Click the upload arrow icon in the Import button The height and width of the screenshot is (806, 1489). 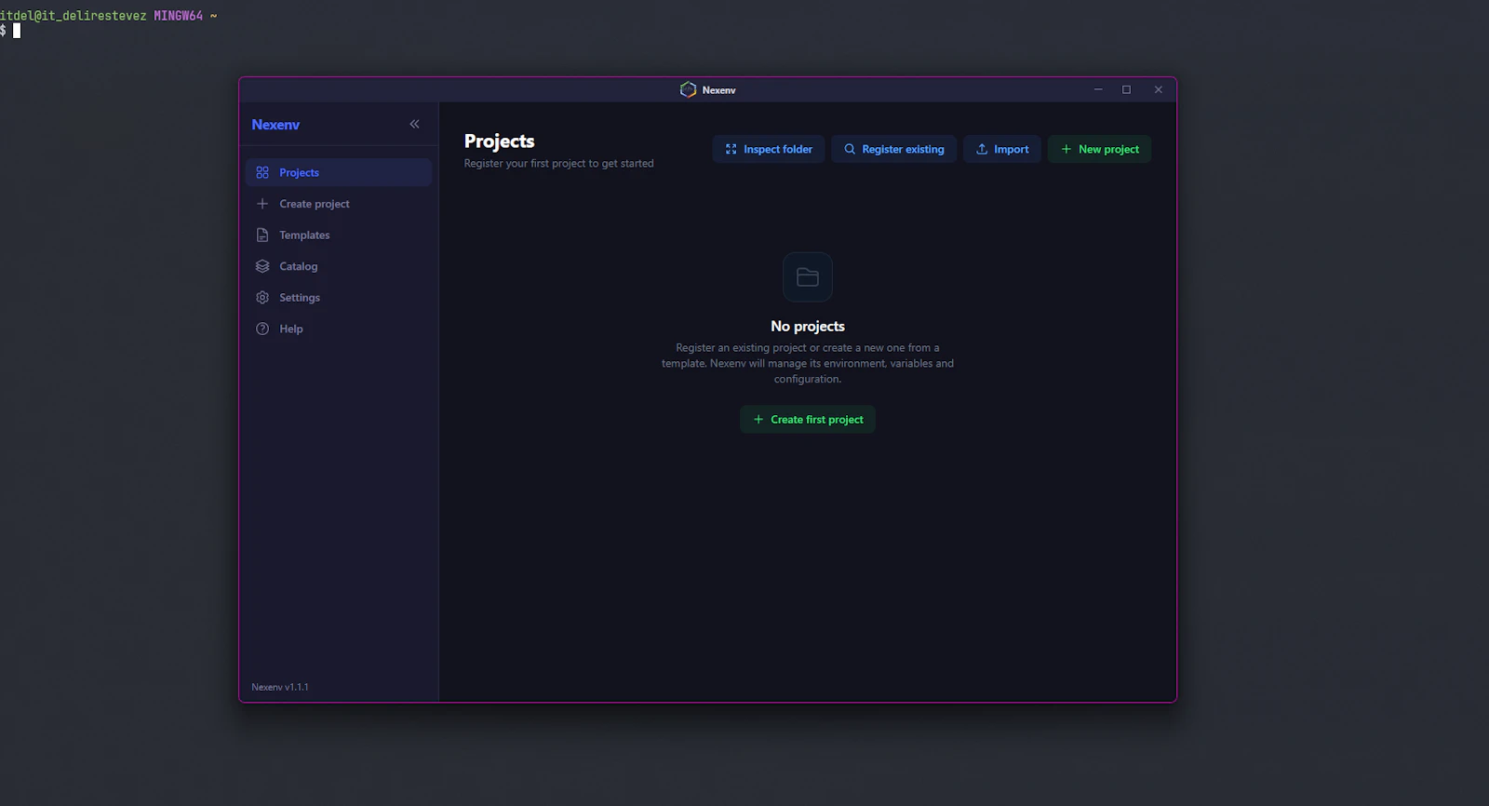[982, 149]
